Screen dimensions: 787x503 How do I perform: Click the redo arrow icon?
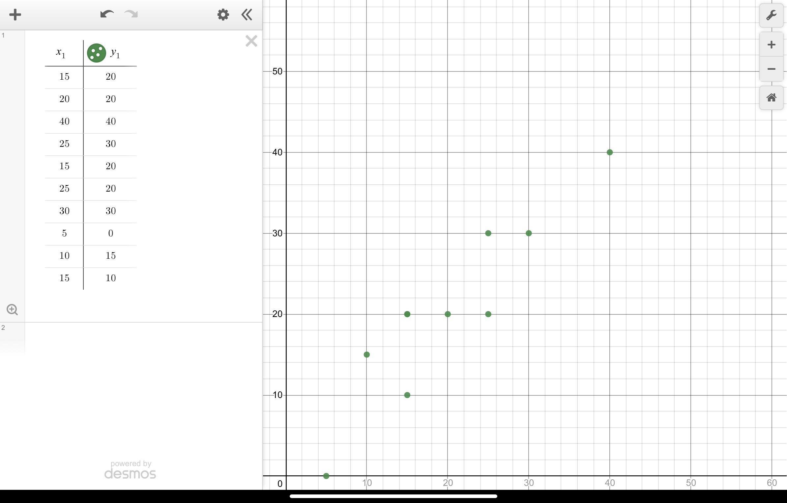[x=131, y=14]
